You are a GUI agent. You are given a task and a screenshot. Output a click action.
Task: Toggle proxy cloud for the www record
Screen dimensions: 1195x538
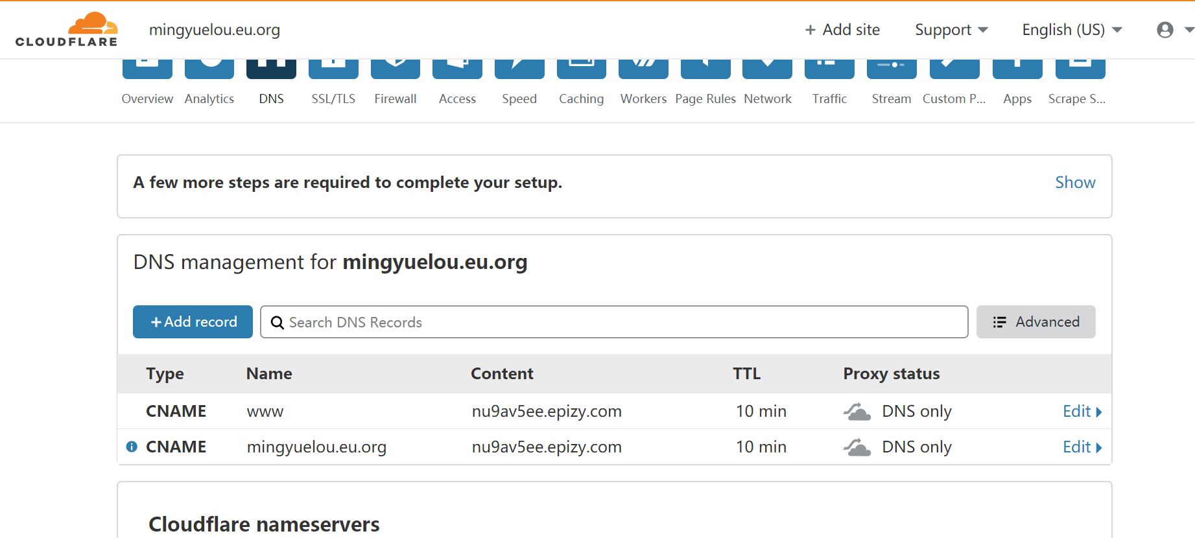tap(857, 412)
